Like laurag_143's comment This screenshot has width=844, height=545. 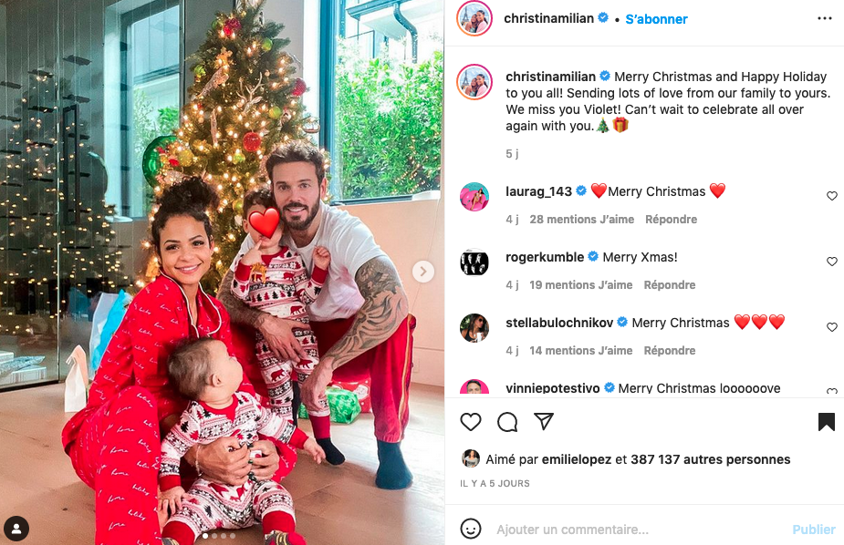831,196
